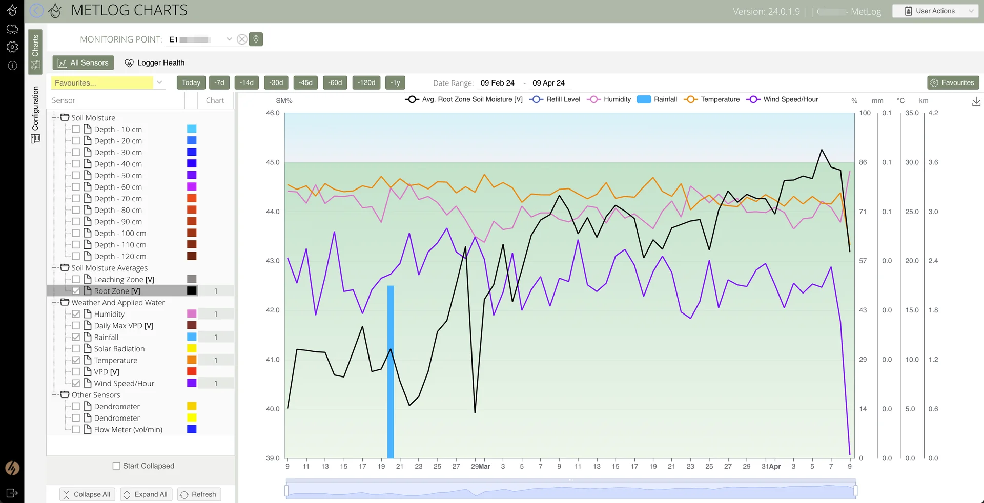This screenshot has height=503, width=984.
Task: Click the info icon in left sidebar
Action: pyautogui.click(x=12, y=66)
